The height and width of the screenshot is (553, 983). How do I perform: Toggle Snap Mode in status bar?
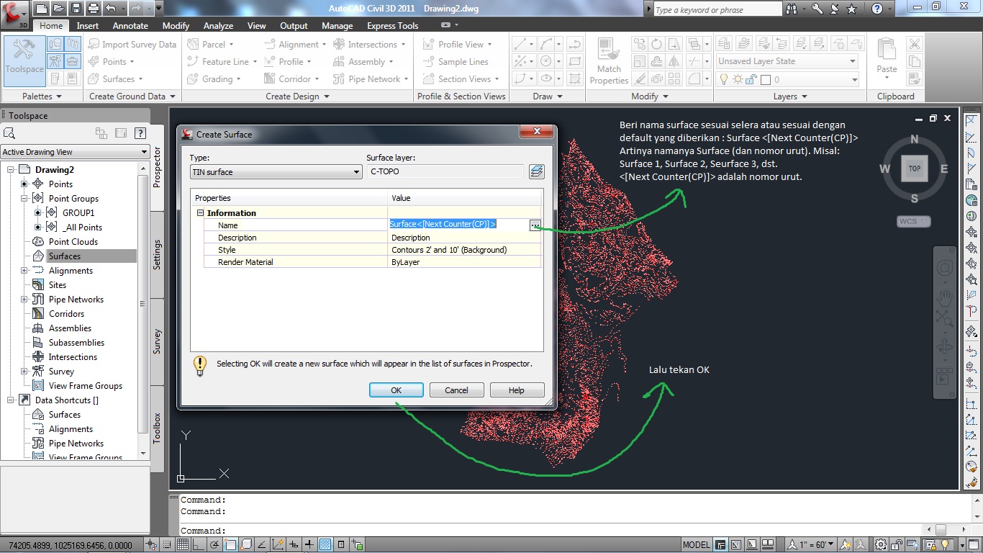(167, 545)
